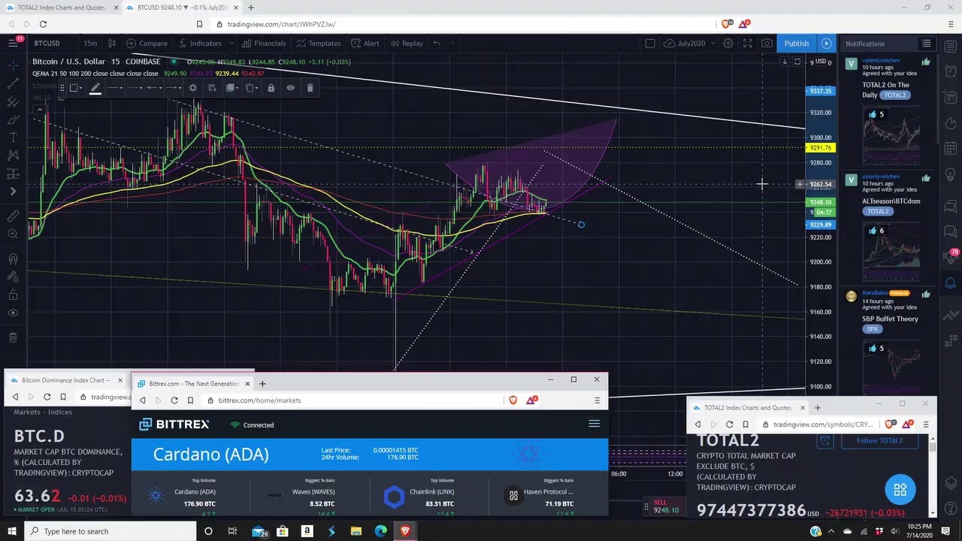
Task: Select crosshair cursor tool in left toolbar
Action: 13,65
